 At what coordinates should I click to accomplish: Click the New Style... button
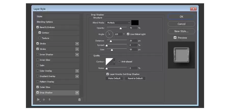(181, 31)
